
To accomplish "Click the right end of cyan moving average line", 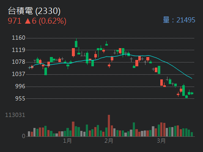I will pyautogui.click(x=192, y=79).
